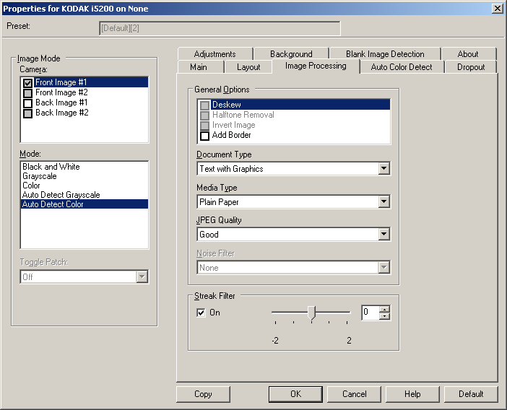
Task: Tick the Invert Image checkbox
Action: pos(204,126)
